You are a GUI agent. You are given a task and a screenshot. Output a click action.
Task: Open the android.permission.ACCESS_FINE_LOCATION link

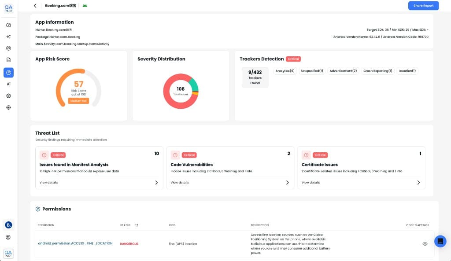(x=76, y=243)
